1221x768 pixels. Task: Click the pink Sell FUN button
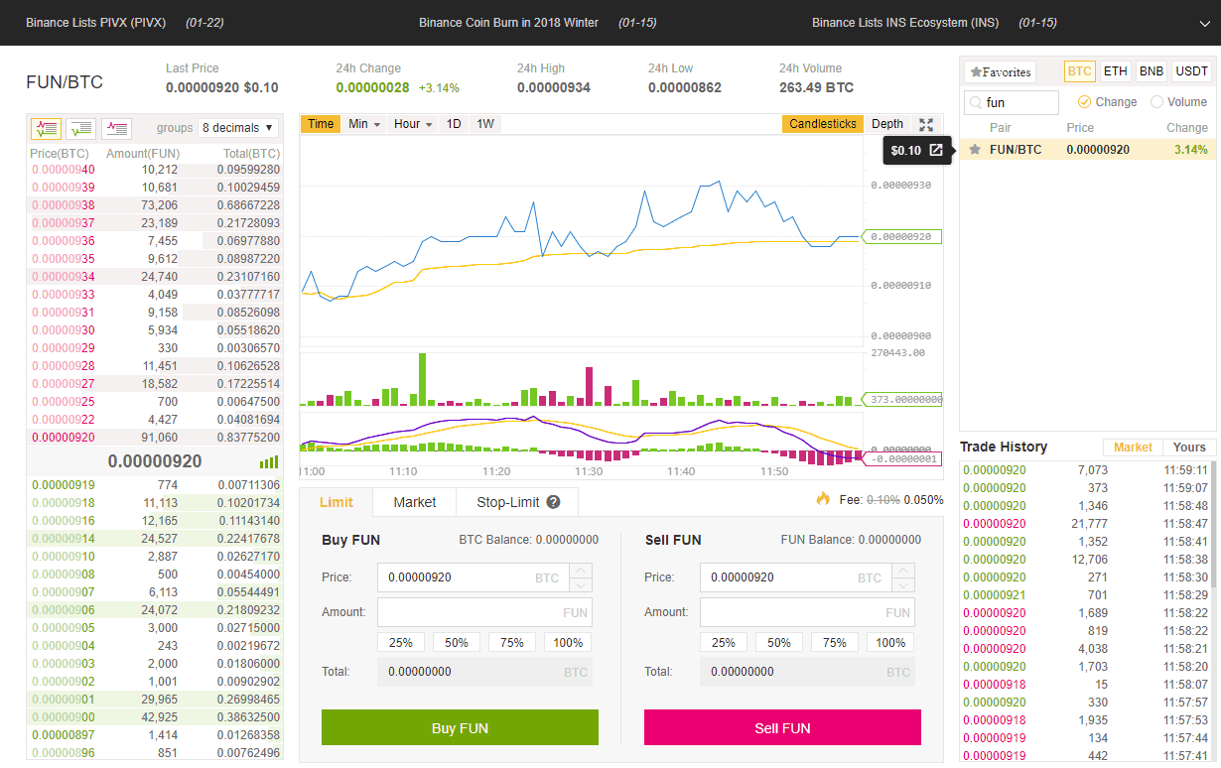(x=782, y=727)
